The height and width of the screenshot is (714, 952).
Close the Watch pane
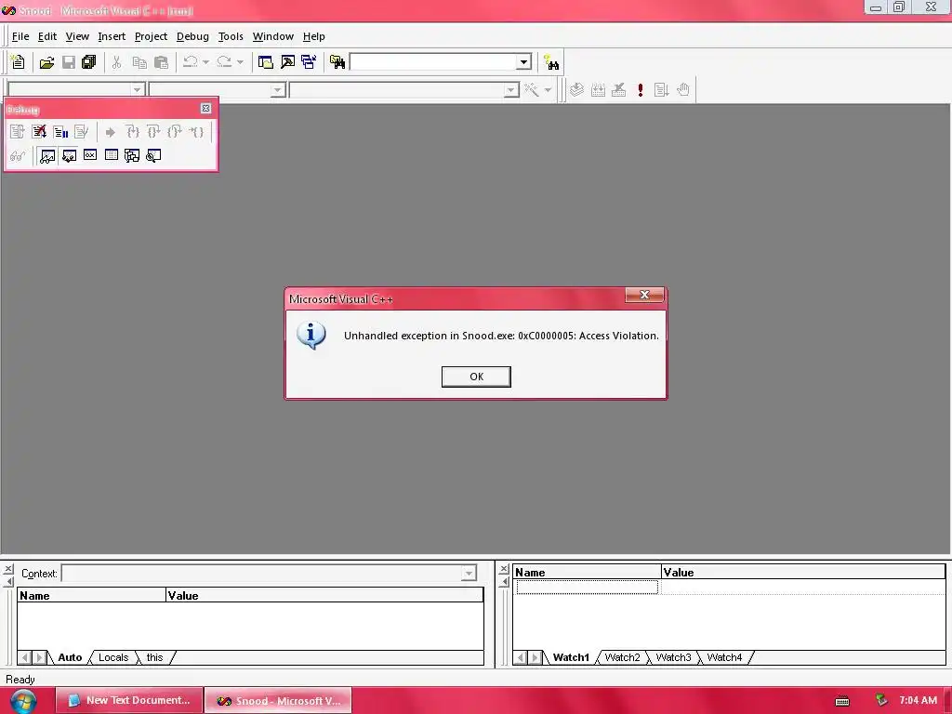tap(503, 569)
